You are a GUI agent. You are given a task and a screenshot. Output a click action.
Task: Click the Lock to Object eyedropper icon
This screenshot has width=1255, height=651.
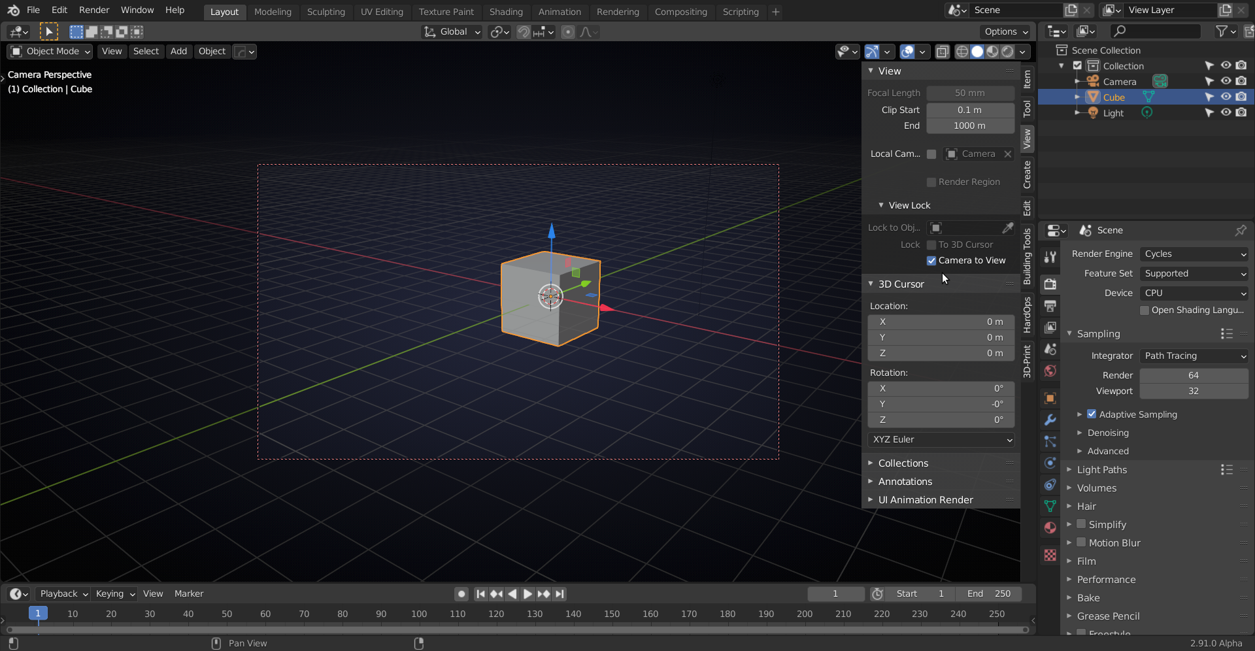pyautogui.click(x=1007, y=227)
